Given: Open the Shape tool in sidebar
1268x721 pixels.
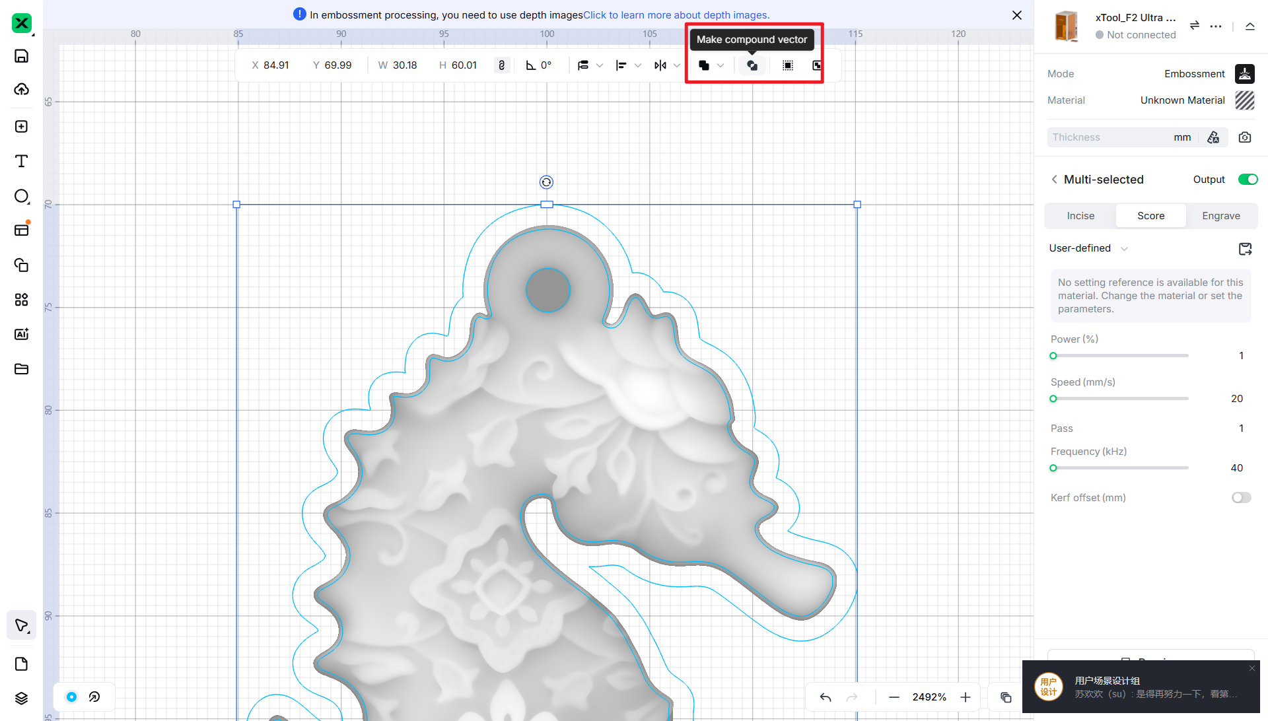Looking at the screenshot, I should [x=21, y=196].
